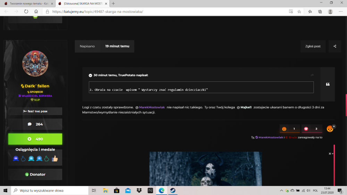This screenshot has width=347, height=195.
Task: Open the MarekMostowiak mention in the post
Action: [x=152, y=107]
